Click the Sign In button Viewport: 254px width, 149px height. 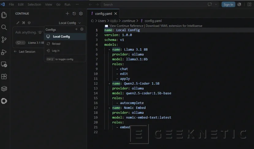click(228, 5)
